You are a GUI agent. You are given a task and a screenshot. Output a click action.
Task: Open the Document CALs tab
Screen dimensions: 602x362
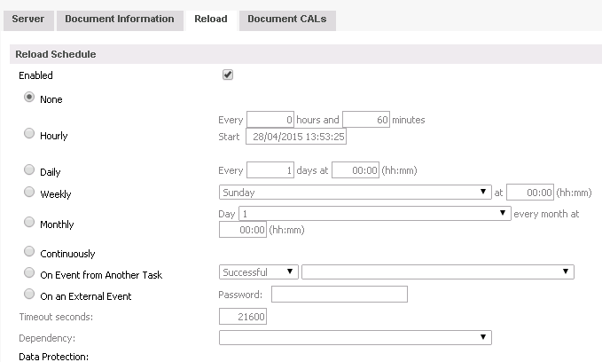(287, 19)
